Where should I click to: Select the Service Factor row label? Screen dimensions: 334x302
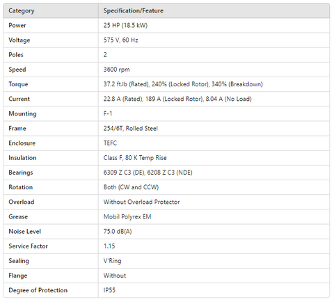pyautogui.click(x=28, y=246)
